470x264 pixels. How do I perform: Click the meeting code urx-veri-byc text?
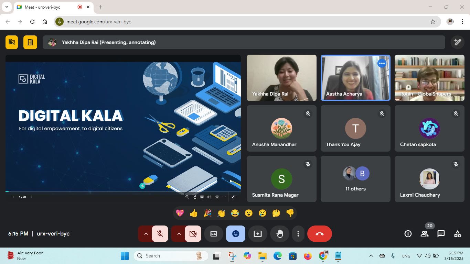coord(53,234)
